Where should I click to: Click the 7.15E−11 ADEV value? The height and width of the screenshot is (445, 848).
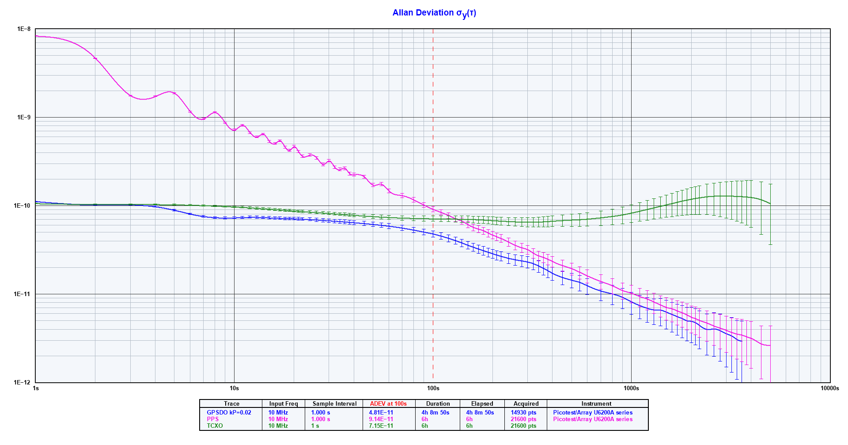(x=381, y=426)
